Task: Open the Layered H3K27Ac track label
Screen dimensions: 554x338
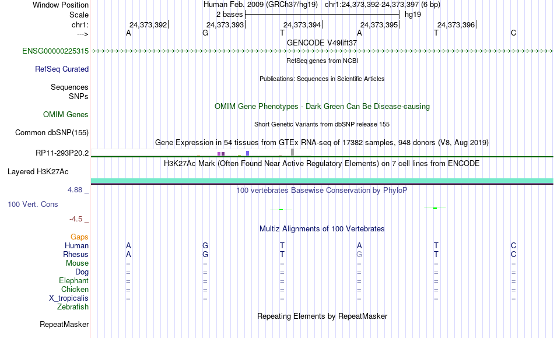Action: tap(38, 172)
